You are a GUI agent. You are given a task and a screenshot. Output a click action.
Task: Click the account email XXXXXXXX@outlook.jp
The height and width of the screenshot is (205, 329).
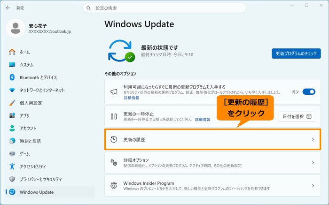[x=50, y=31]
